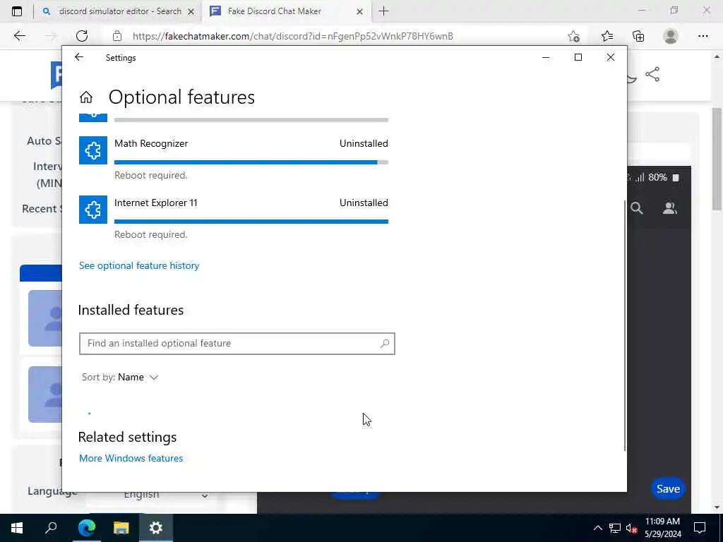Close the Fake Discord Chat Maker tab

pos(359,11)
